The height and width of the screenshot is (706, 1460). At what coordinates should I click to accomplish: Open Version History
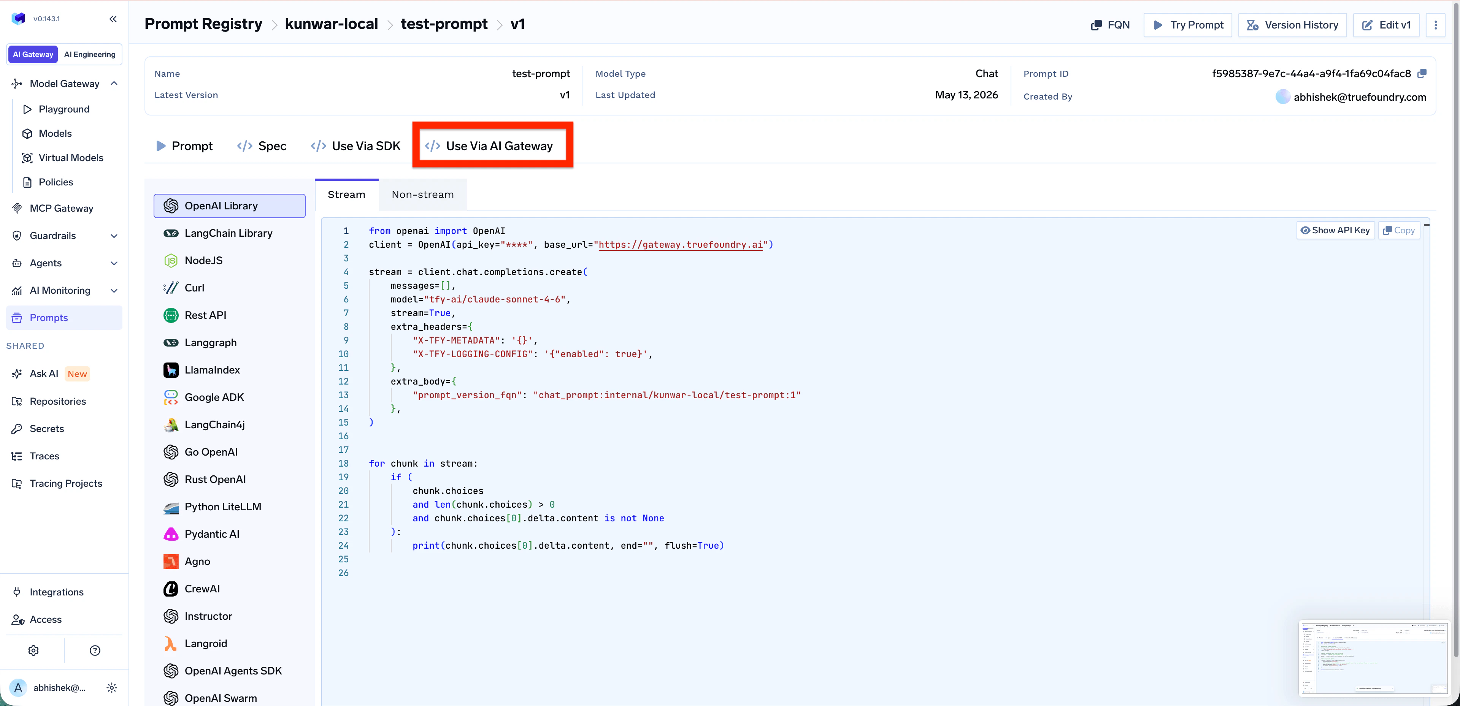point(1292,25)
